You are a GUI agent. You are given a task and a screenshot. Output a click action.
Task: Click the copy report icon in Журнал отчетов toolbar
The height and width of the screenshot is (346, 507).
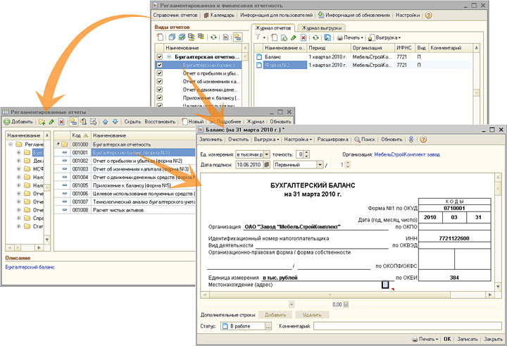(284, 37)
